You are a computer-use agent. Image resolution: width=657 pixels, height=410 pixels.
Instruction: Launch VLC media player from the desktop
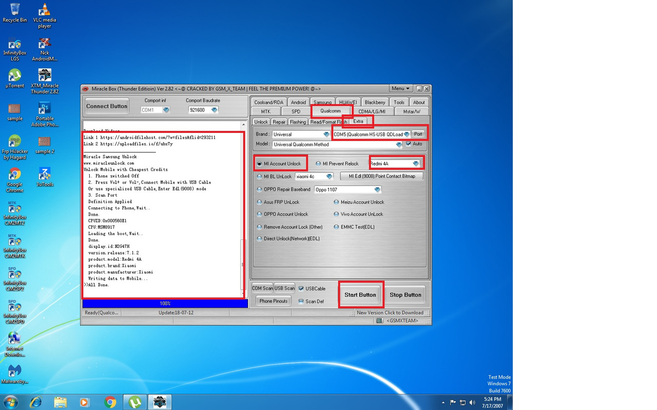(45, 15)
